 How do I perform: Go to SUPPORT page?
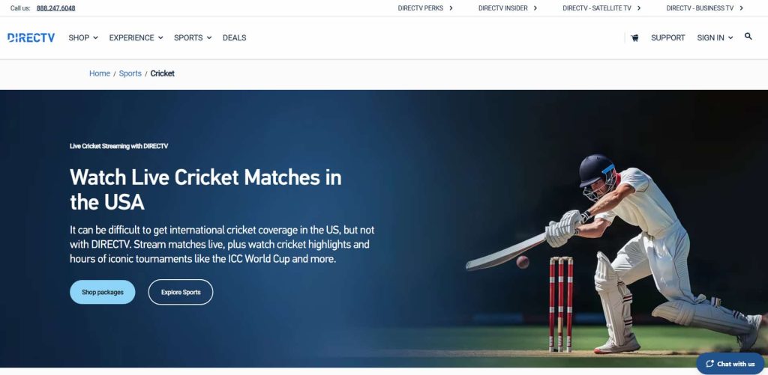667,37
